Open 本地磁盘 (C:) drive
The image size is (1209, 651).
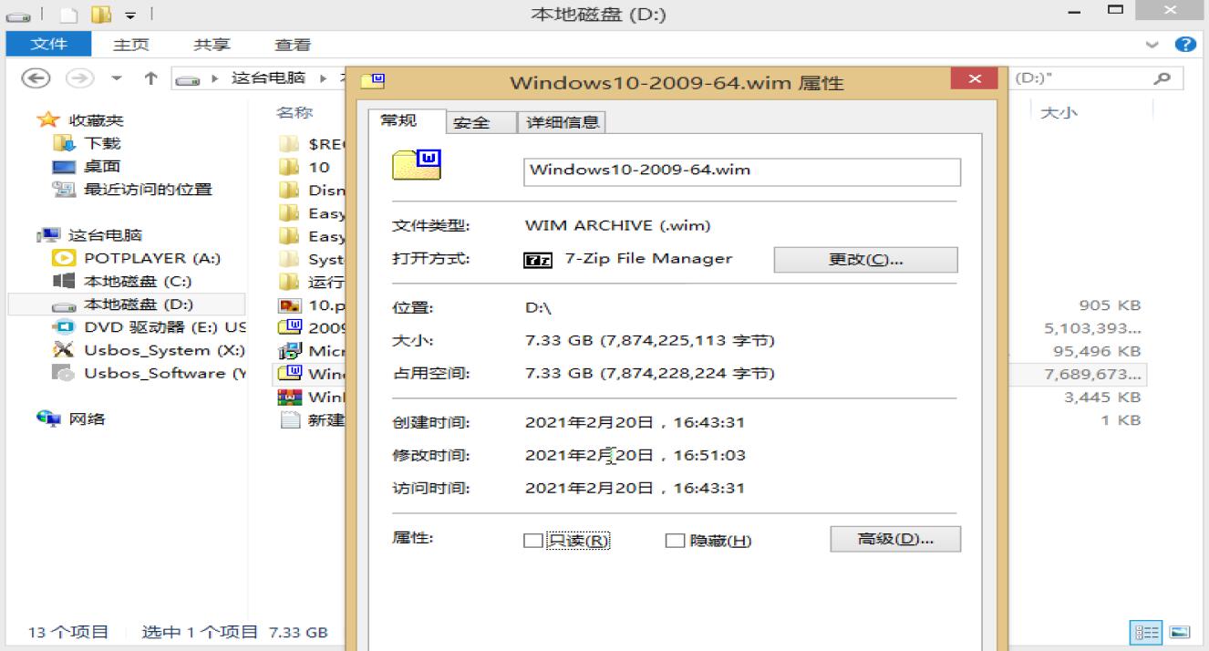click(138, 281)
